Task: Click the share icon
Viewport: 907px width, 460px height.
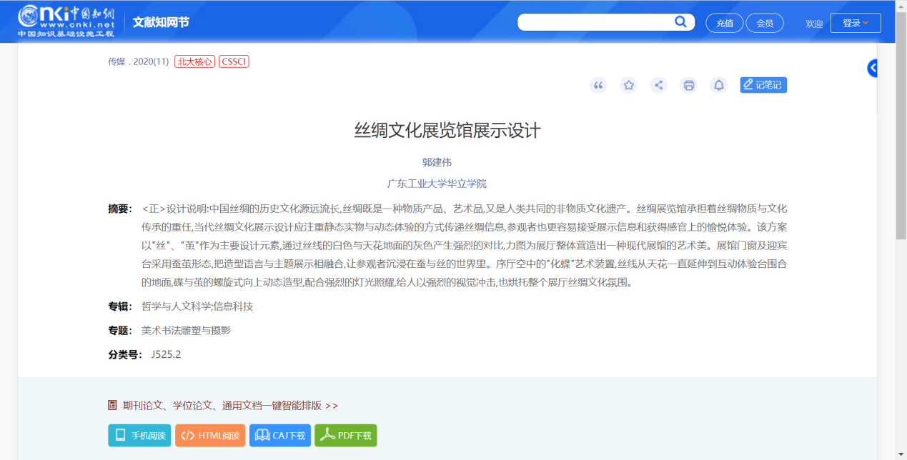Action: coord(659,86)
